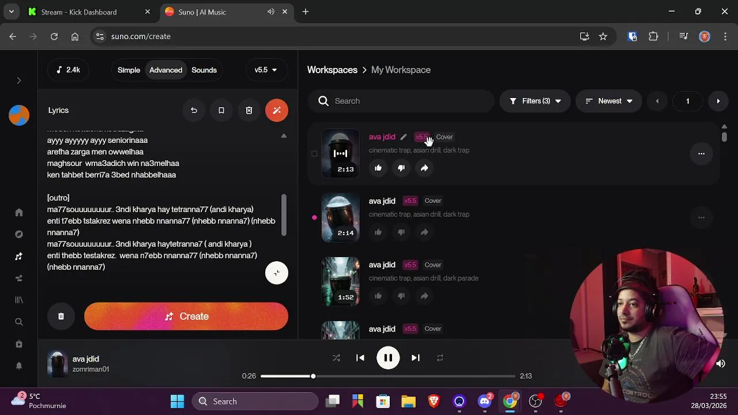Screen dimensions: 738x415
Task: Clear lyrics with the trash icon beside bookmark
Action: click(249, 110)
